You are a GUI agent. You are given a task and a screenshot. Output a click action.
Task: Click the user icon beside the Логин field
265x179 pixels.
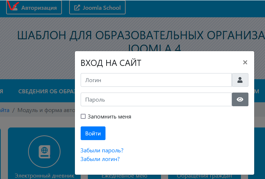(x=240, y=80)
